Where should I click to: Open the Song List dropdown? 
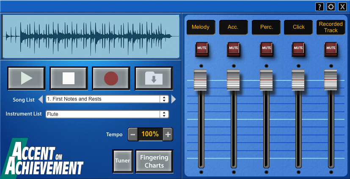click(x=107, y=99)
